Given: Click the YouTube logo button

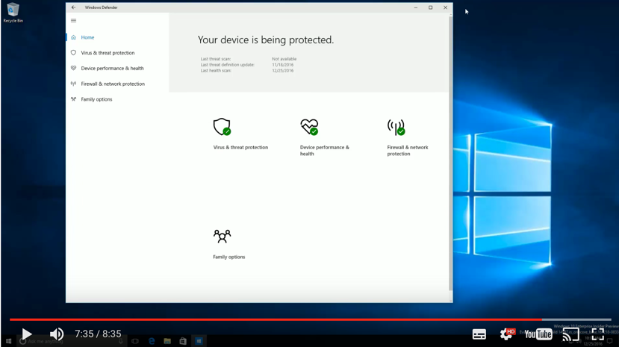Looking at the screenshot, I should [x=538, y=334].
